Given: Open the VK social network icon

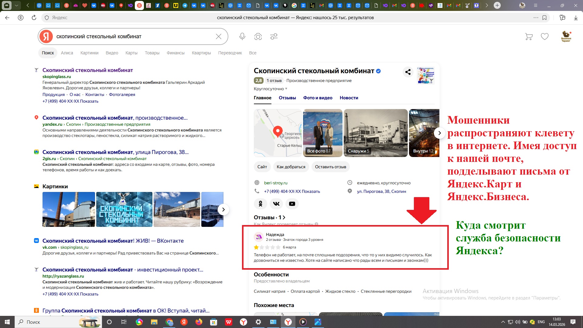Looking at the screenshot, I should [x=276, y=204].
